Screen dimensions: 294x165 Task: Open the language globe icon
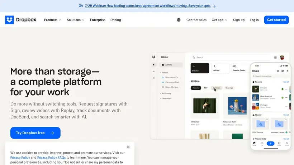(x=179, y=20)
